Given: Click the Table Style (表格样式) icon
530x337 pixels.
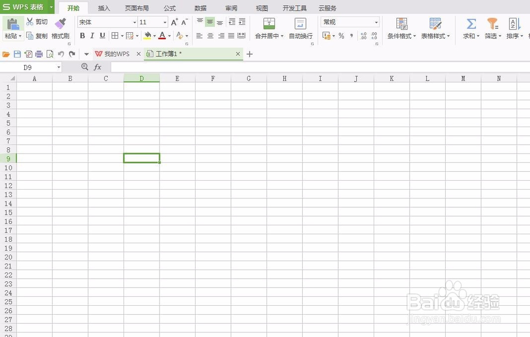Looking at the screenshot, I should [435, 24].
